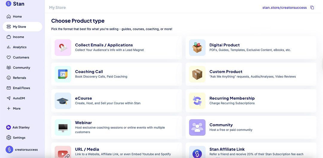
Task: Copy store link with the copy icon
Action: point(312,8)
